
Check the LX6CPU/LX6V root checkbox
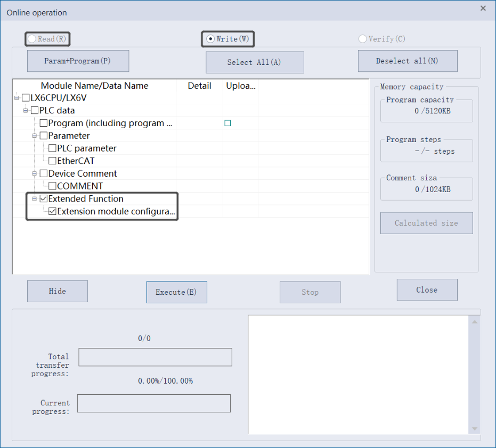pos(26,98)
